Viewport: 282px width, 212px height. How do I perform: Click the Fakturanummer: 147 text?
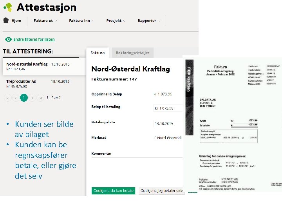(114, 79)
